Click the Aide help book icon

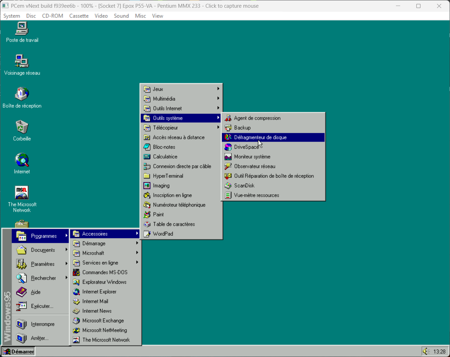[21, 292]
